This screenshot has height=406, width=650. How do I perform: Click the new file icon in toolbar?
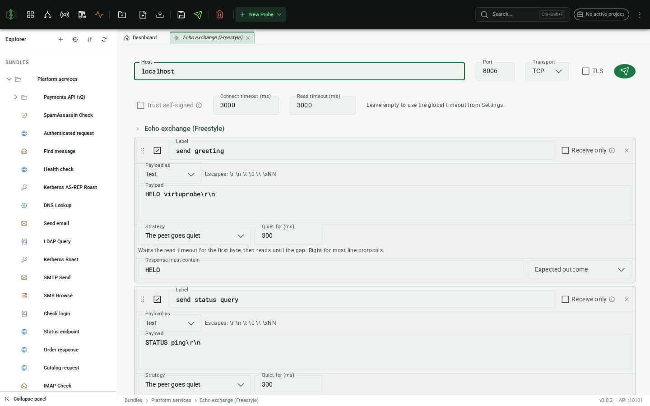pos(143,14)
